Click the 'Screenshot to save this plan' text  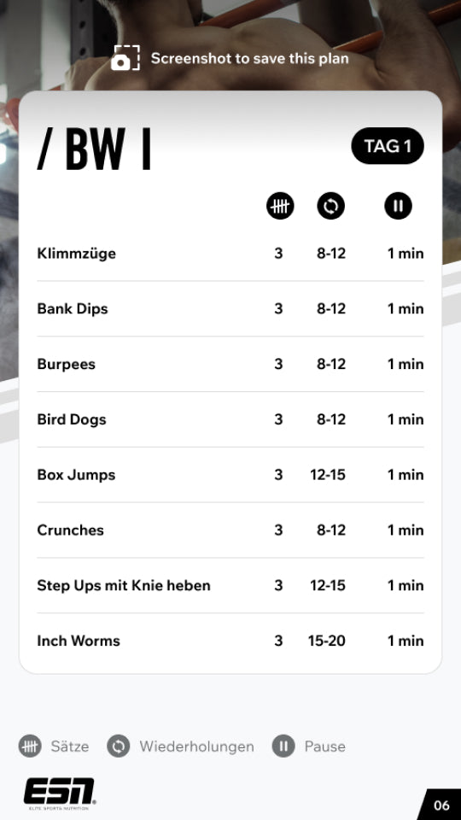pyautogui.click(x=250, y=58)
